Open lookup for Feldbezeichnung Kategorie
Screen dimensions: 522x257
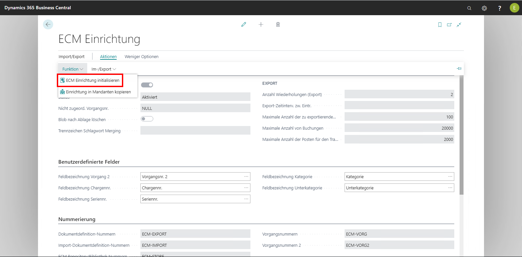point(450,177)
